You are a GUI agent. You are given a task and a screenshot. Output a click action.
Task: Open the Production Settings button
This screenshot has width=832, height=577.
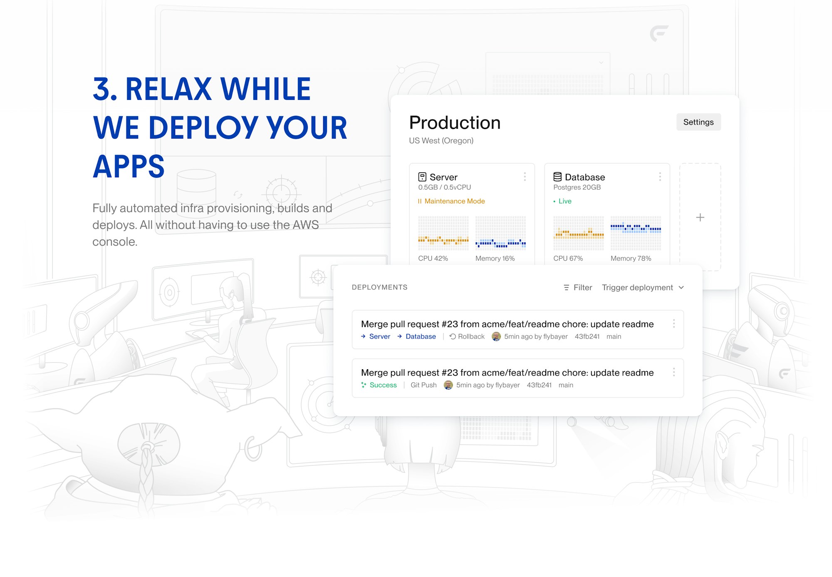pos(698,122)
